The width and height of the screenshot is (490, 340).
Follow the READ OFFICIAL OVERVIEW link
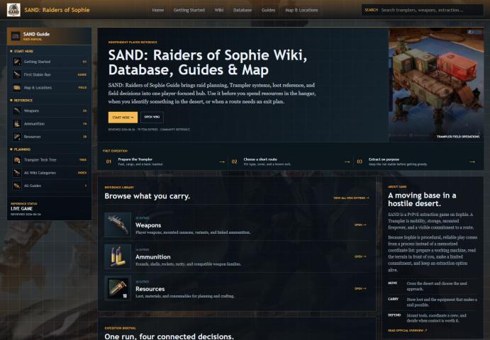(407, 330)
